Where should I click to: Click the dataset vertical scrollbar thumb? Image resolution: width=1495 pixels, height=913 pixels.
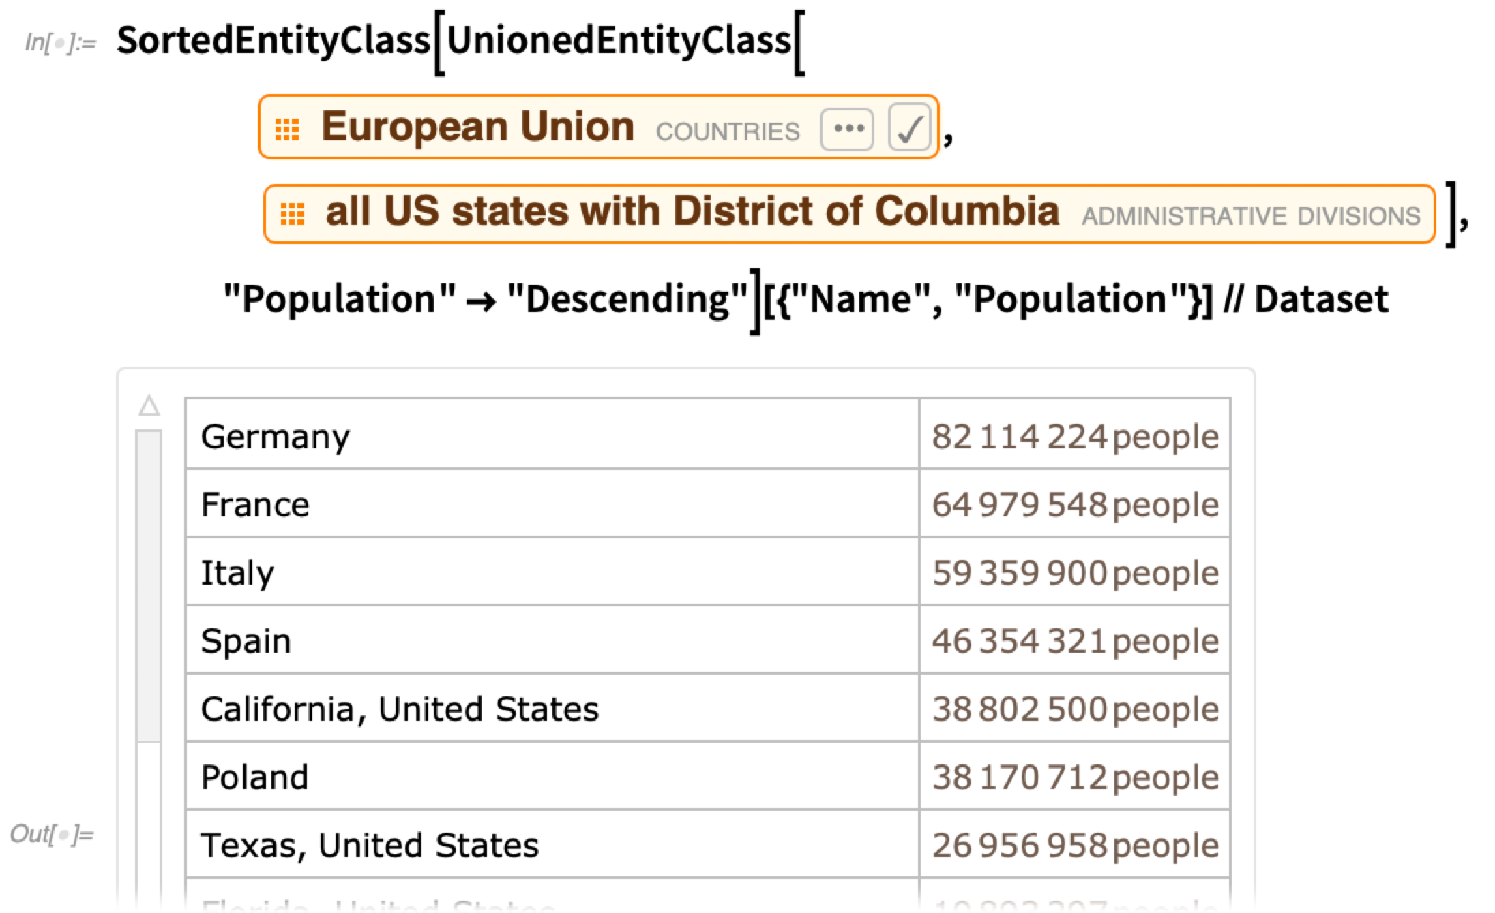[149, 585]
